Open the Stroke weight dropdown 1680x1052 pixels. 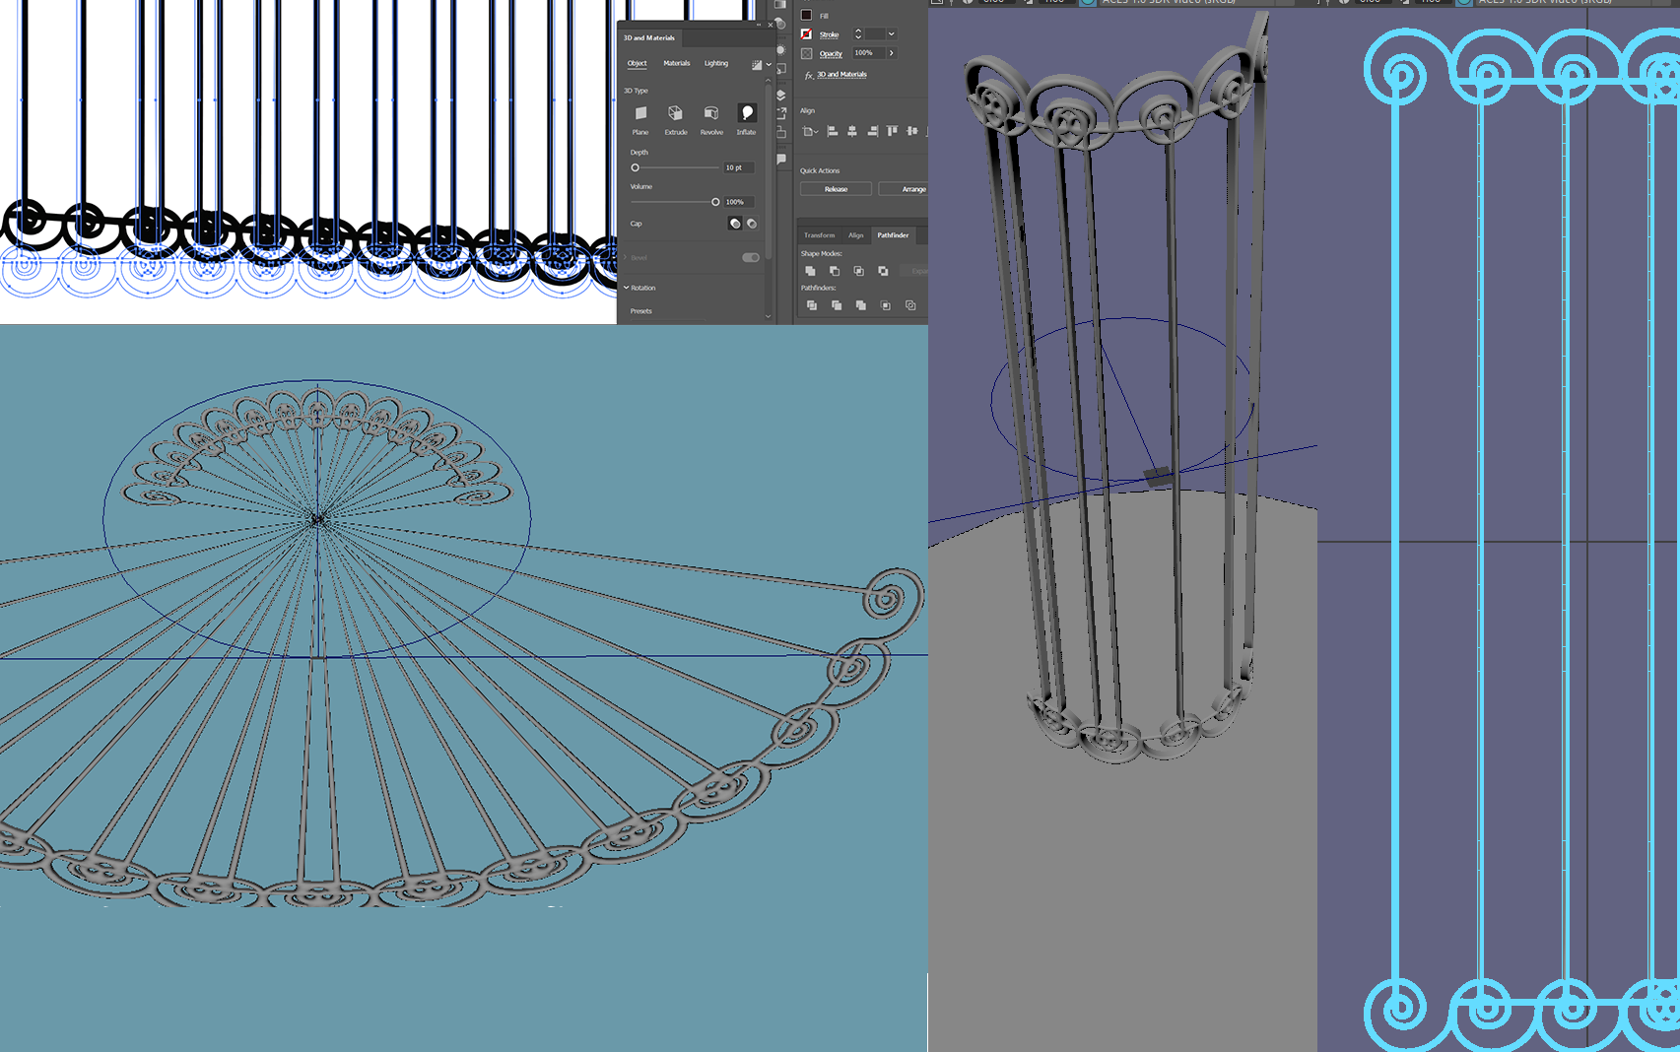pyautogui.click(x=891, y=34)
